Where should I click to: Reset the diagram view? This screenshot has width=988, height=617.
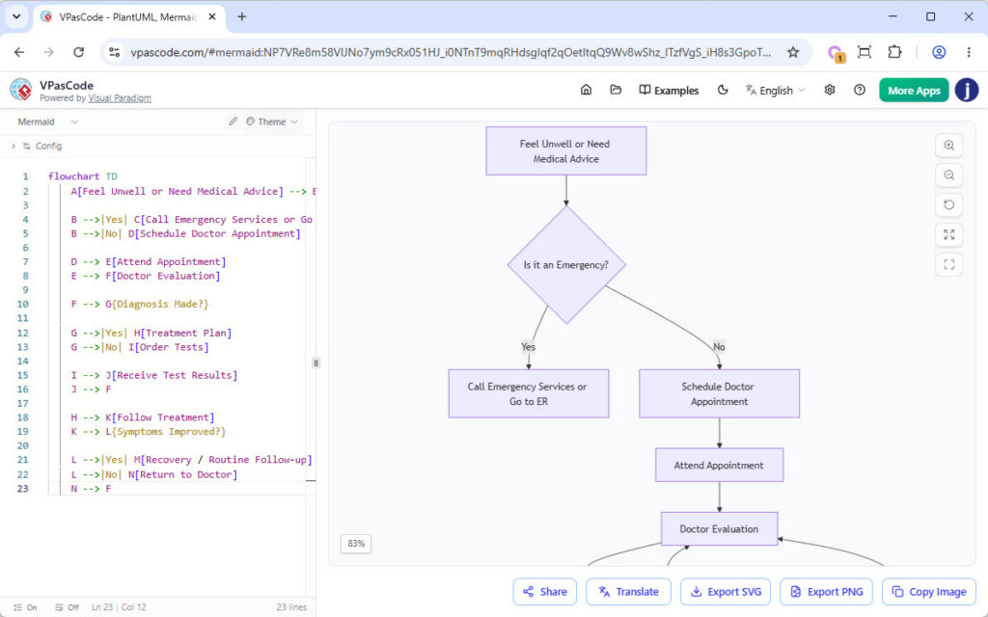949,204
